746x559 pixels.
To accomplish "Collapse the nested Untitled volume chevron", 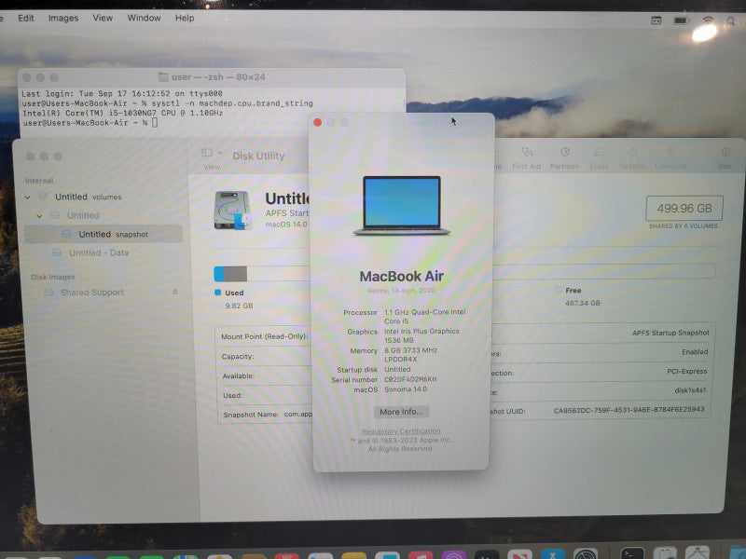I will 39,216.
